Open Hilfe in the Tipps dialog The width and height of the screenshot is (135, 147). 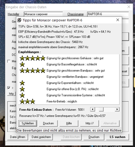click(x=69, y=123)
